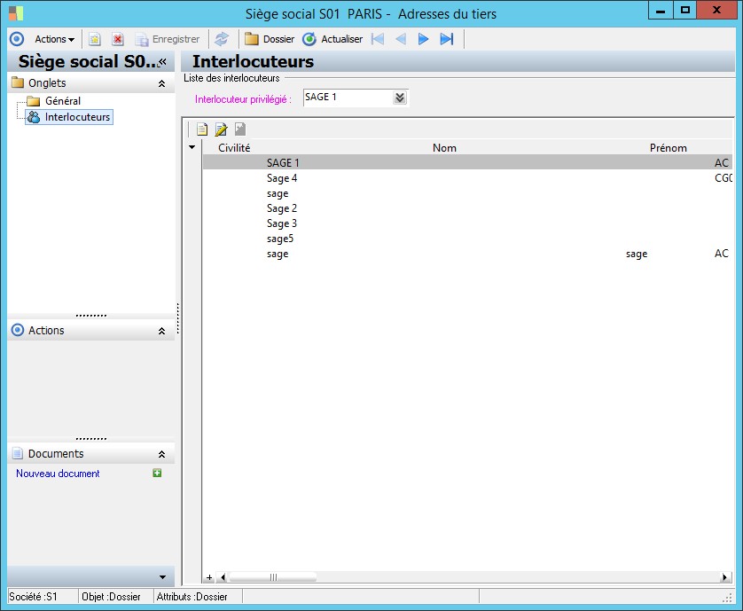Select the Sage 4 row in list
743x611 pixels.
(282, 178)
